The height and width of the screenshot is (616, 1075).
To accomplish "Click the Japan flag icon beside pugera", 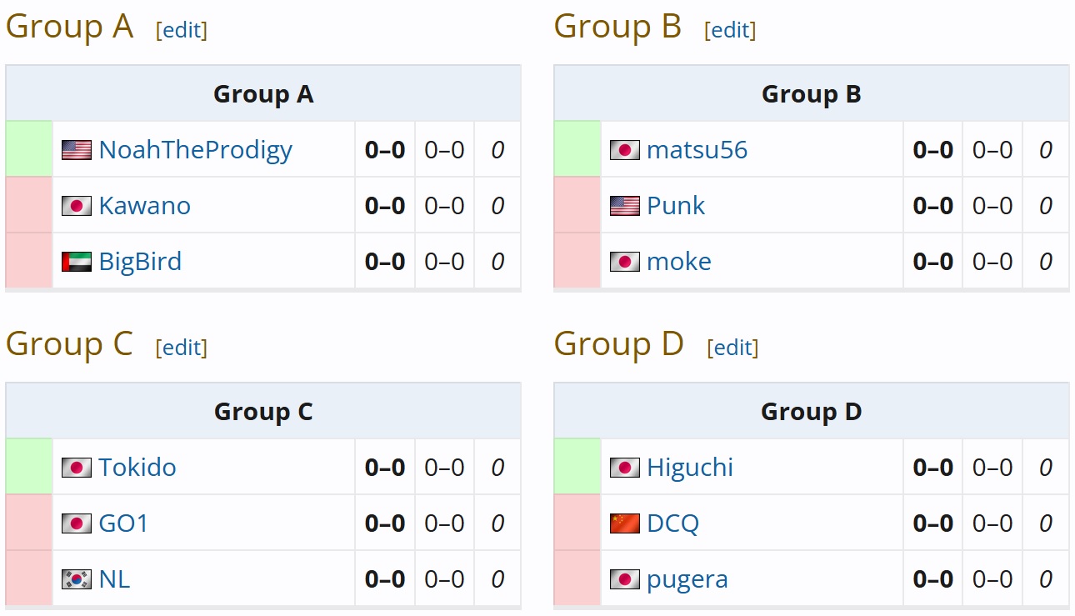I will point(625,579).
